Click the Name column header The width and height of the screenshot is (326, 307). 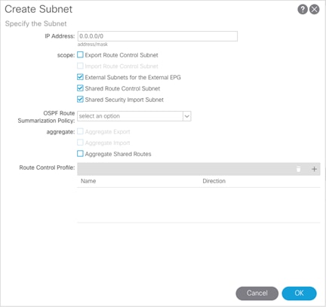coord(88,181)
